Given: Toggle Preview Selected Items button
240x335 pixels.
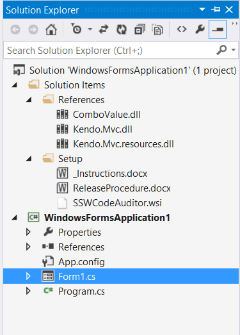Looking at the screenshot, I should pos(218,29).
